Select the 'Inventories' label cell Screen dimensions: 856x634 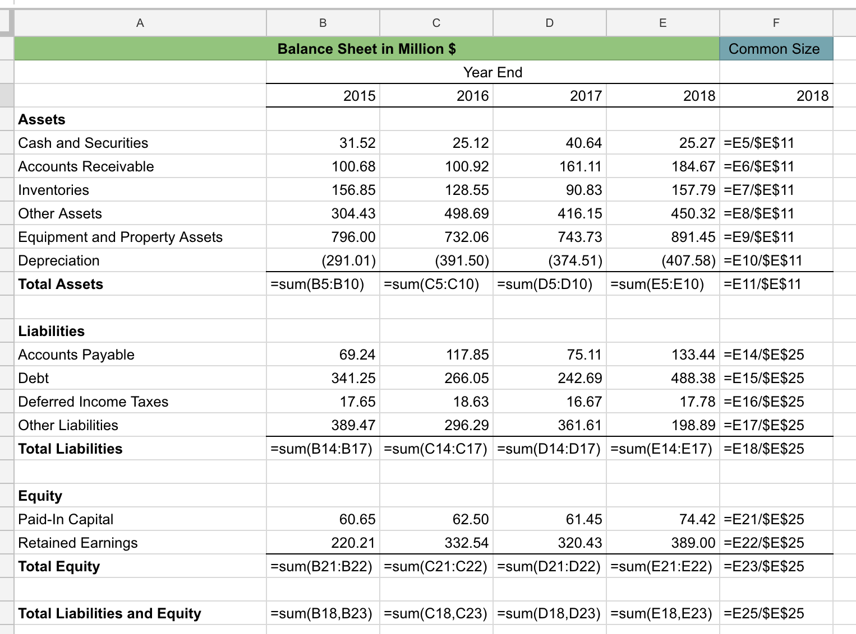tap(140, 190)
